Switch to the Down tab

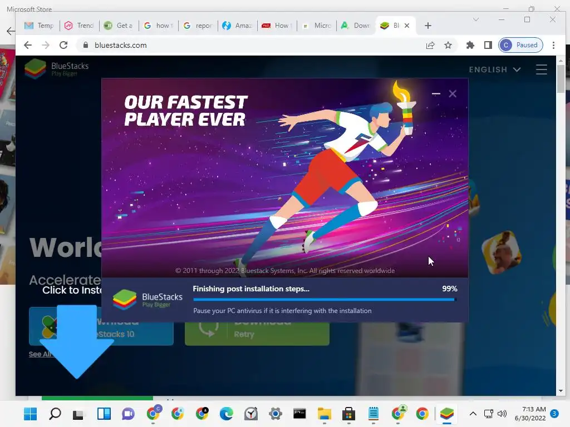click(x=356, y=26)
